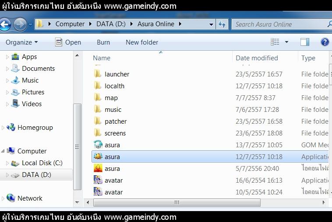Click Asura Online in the address breadcrumb

pyautogui.click(x=156, y=24)
